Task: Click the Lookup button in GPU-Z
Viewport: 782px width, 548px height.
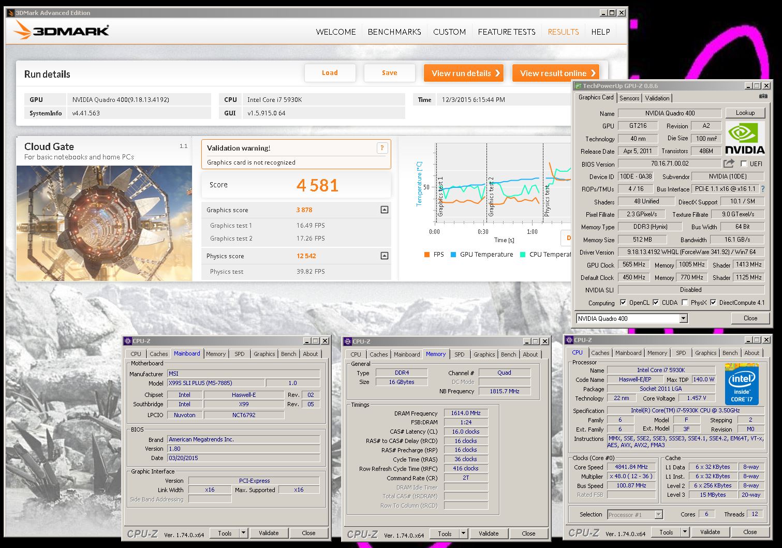Action: click(745, 113)
